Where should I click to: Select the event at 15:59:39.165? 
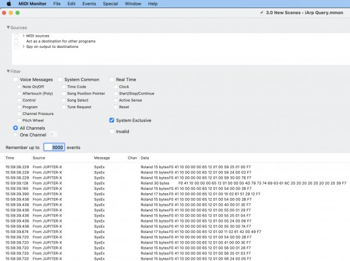coord(175,189)
